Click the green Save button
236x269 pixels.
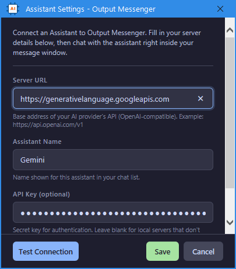[x=163, y=251]
